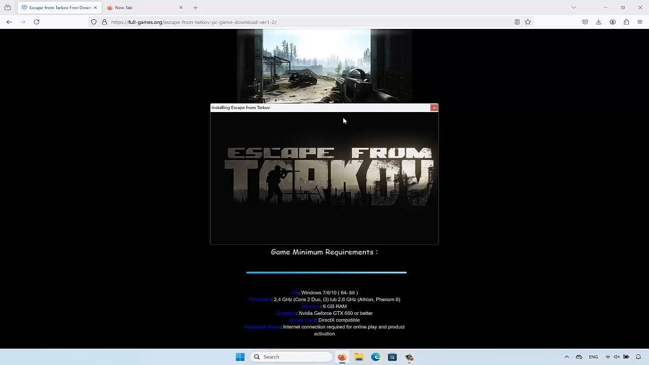Click 'Windows 7/8/10 ( 64- bit )' text
The height and width of the screenshot is (365, 649).
(329, 293)
